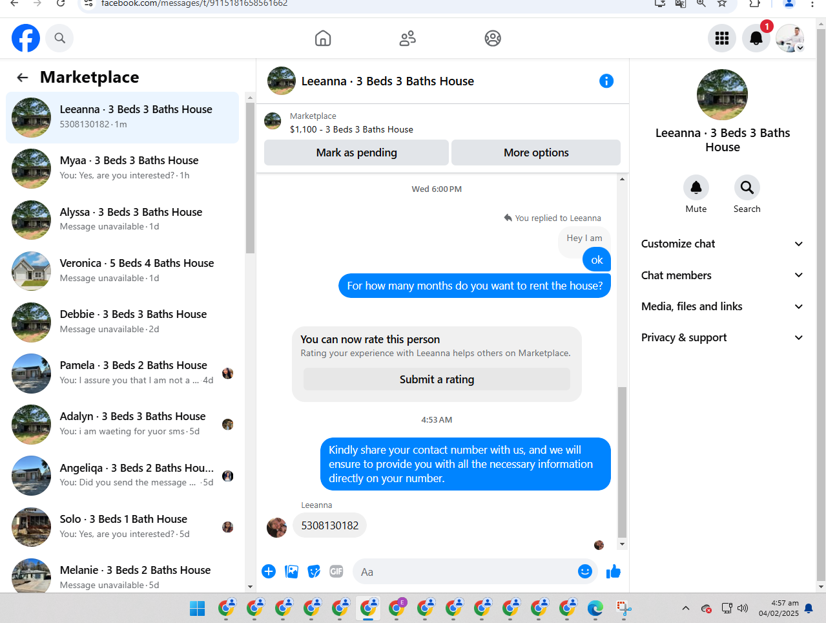Open the Facebook logo home link

[x=26, y=38]
